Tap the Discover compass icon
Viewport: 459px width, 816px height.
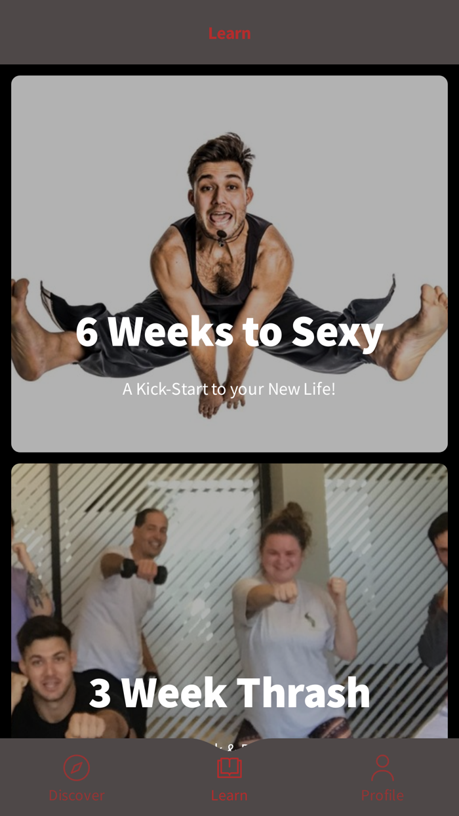pyautogui.click(x=77, y=767)
